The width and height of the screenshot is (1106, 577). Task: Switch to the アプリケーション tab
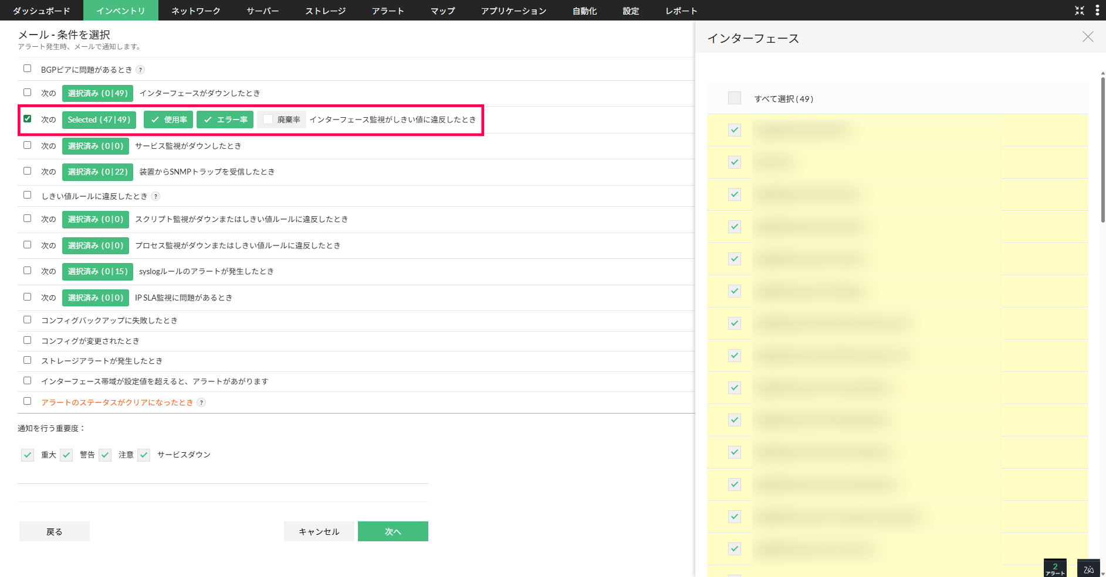click(514, 11)
